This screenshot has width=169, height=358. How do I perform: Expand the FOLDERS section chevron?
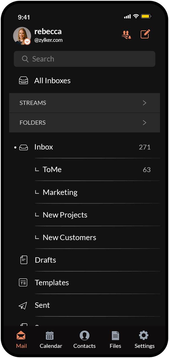point(144,123)
